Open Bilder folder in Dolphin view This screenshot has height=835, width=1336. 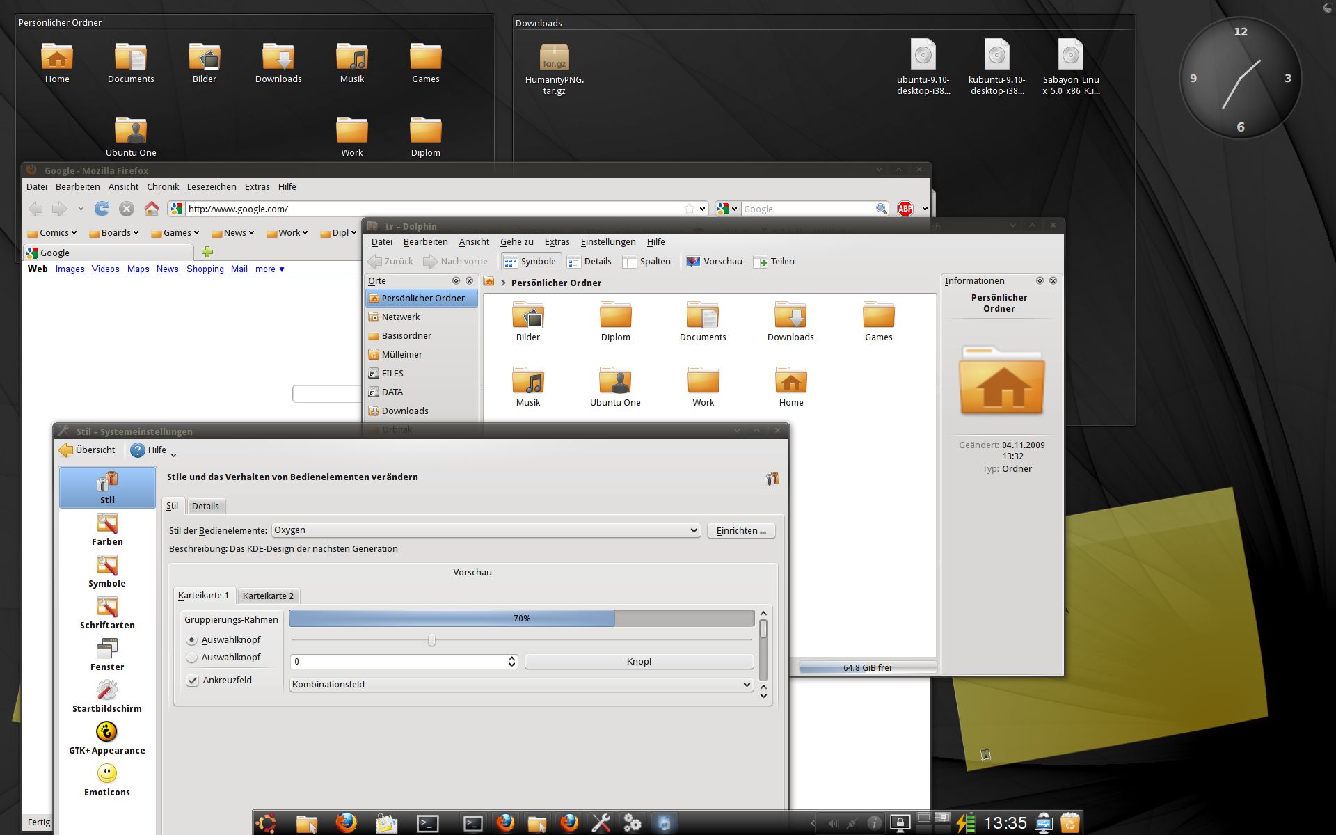(528, 321)
